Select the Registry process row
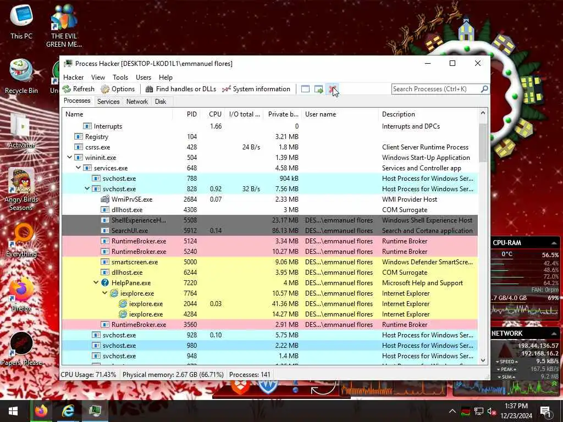This screenshot has height=422, width=563. [x=270, y=137]
